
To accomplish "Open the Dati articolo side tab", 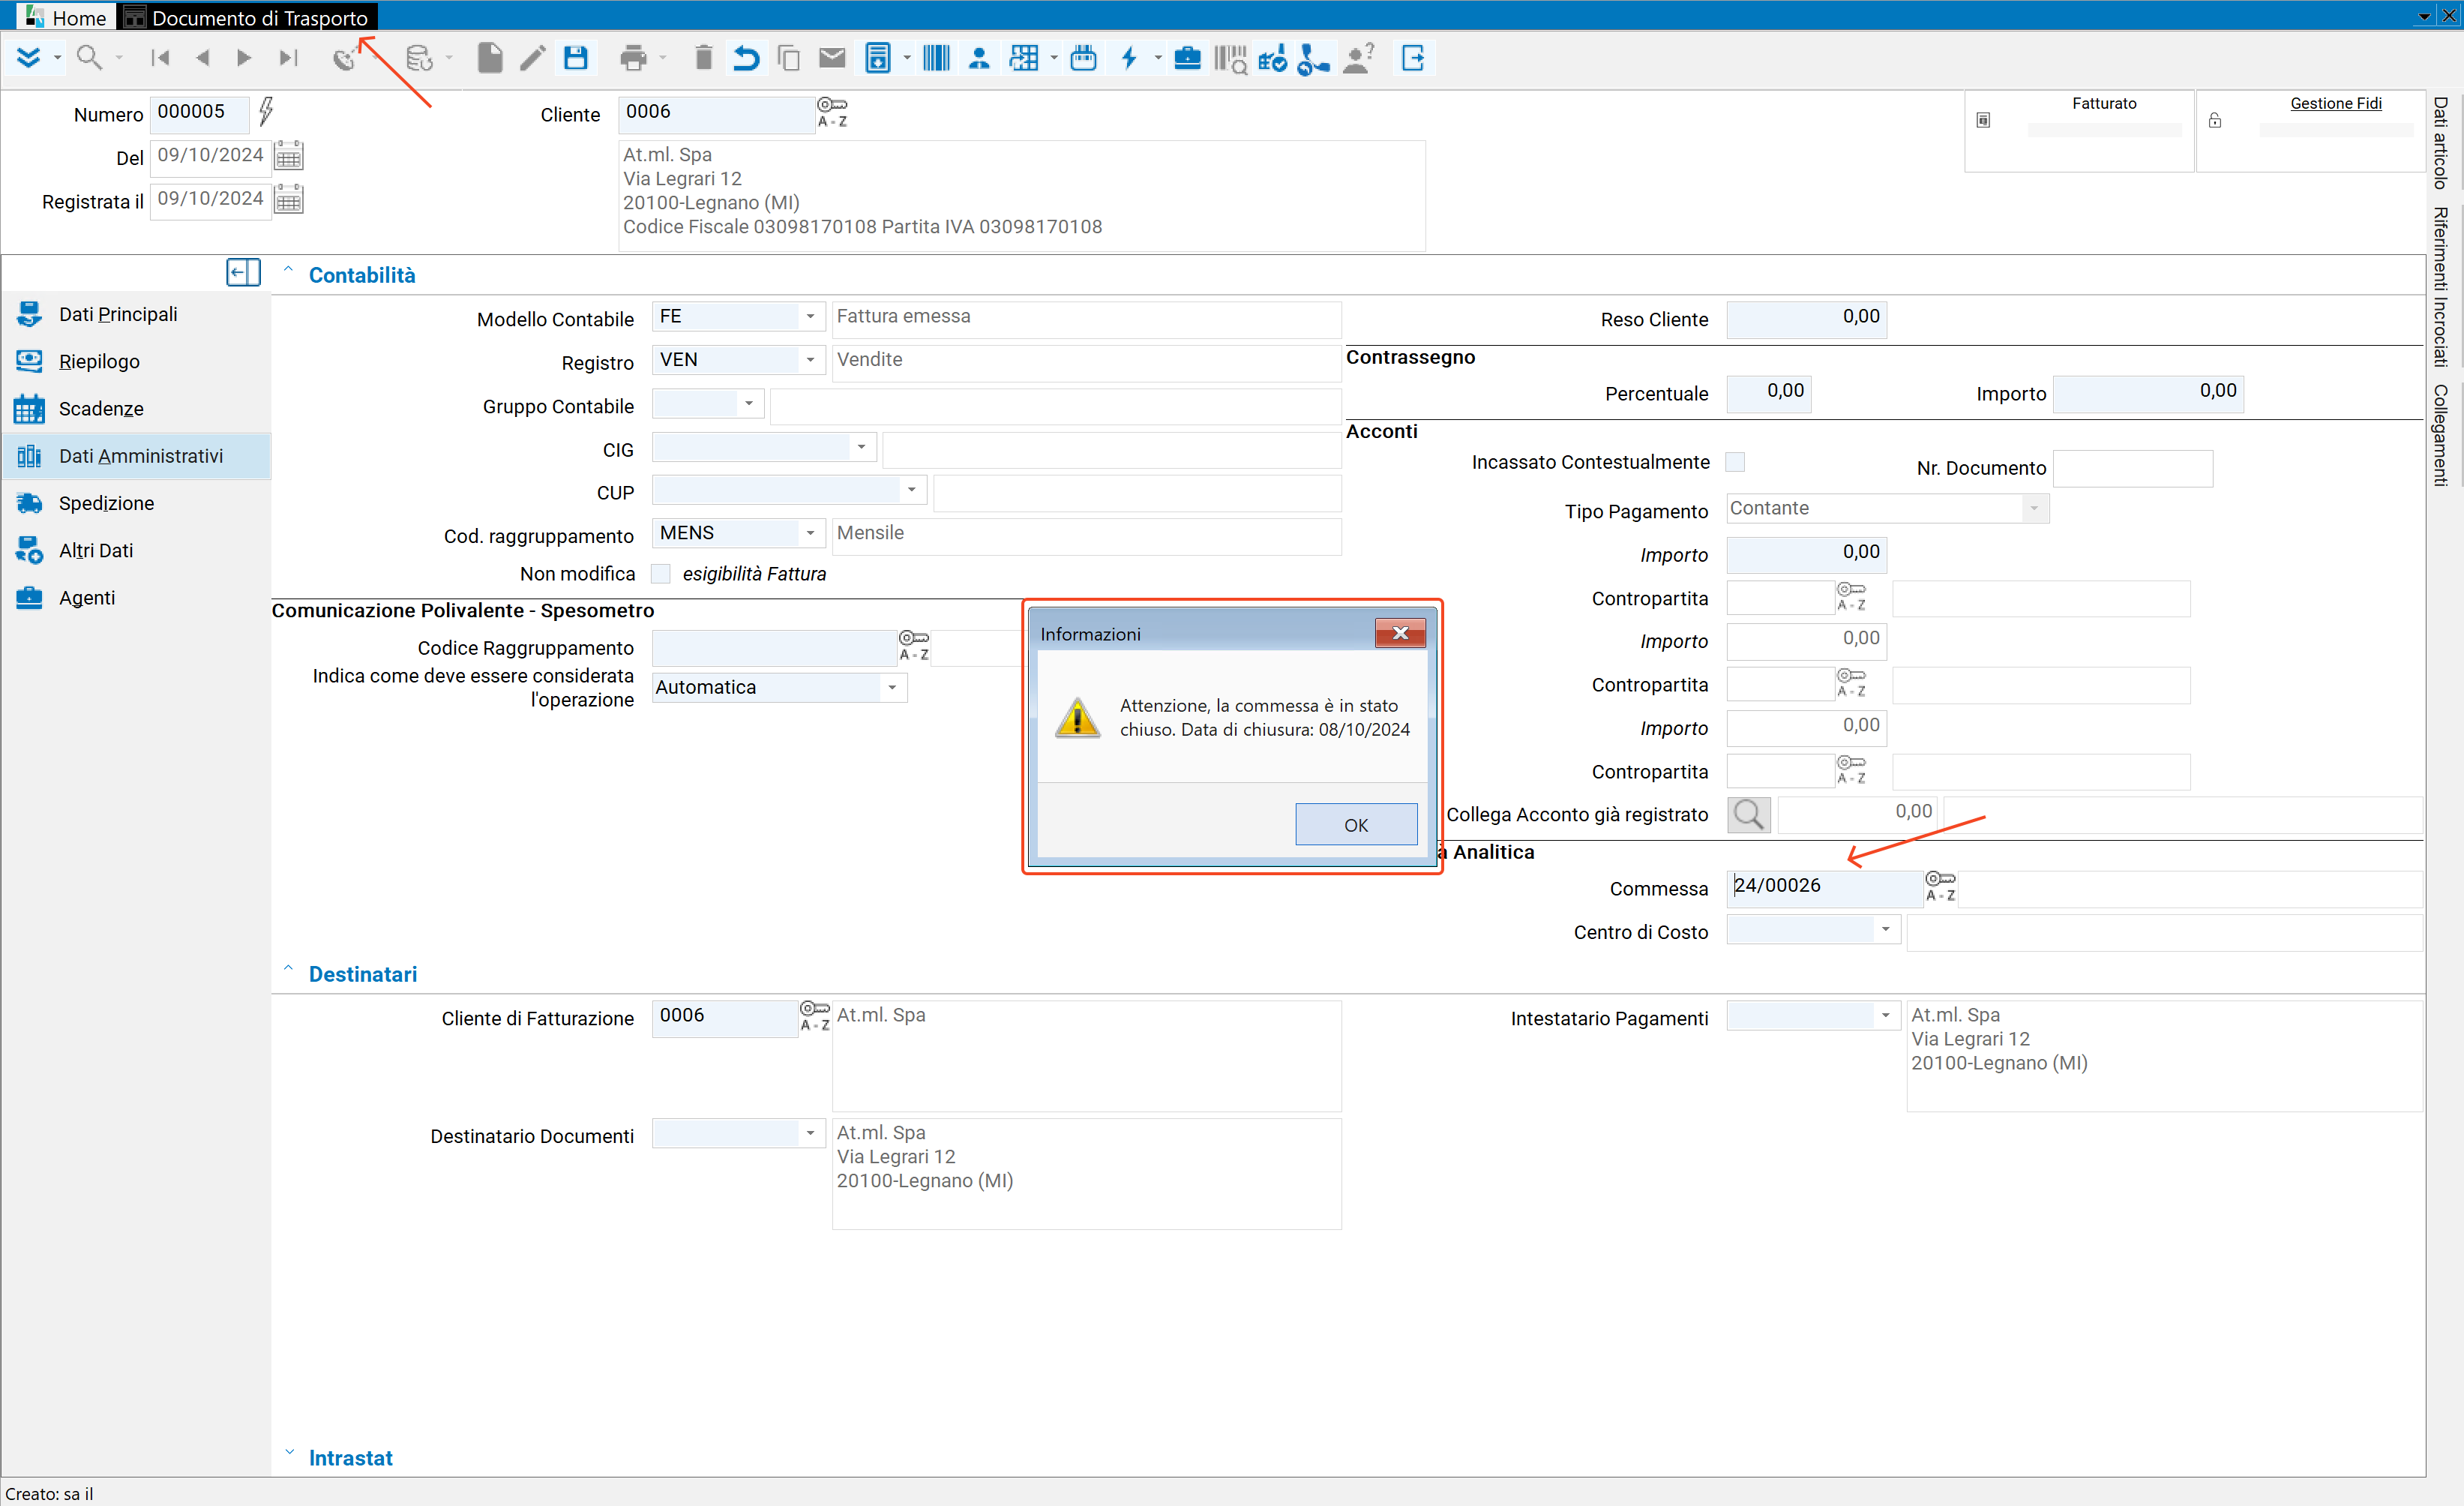I will tap(2440, 143).
